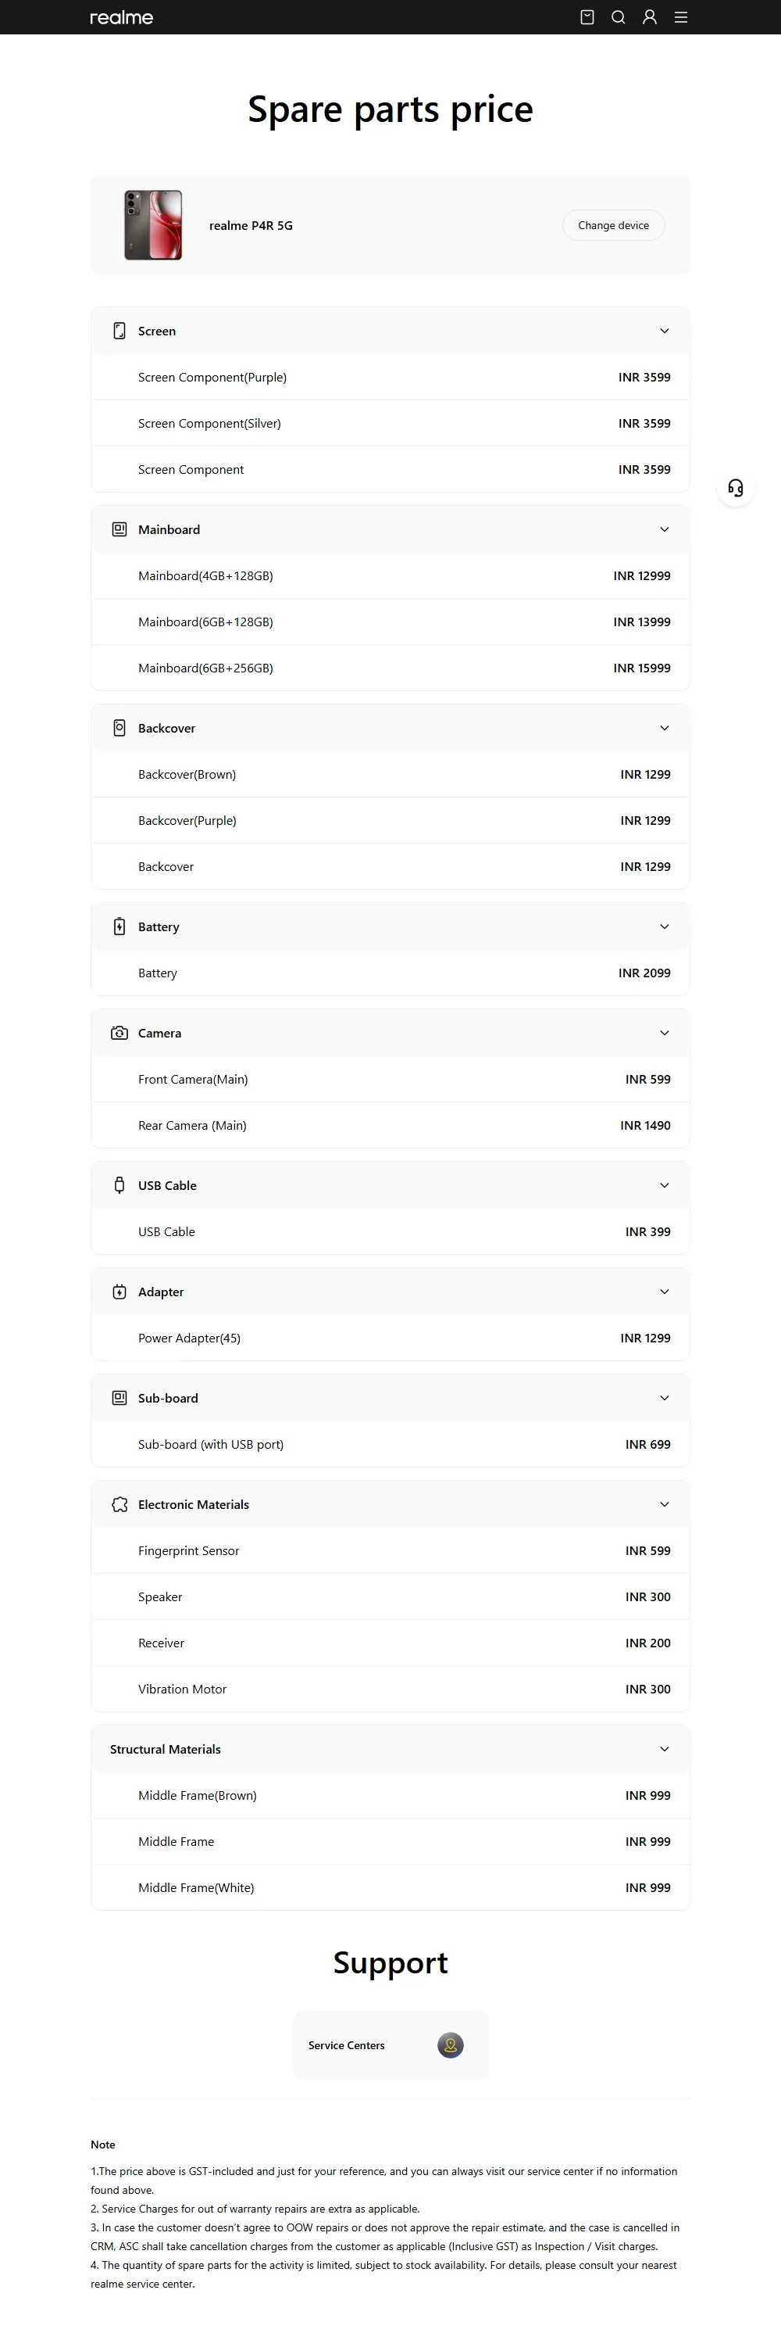Collapse the Backcover section chevron
Screen dimensions: 781x2340
click(x=665, y=729)
